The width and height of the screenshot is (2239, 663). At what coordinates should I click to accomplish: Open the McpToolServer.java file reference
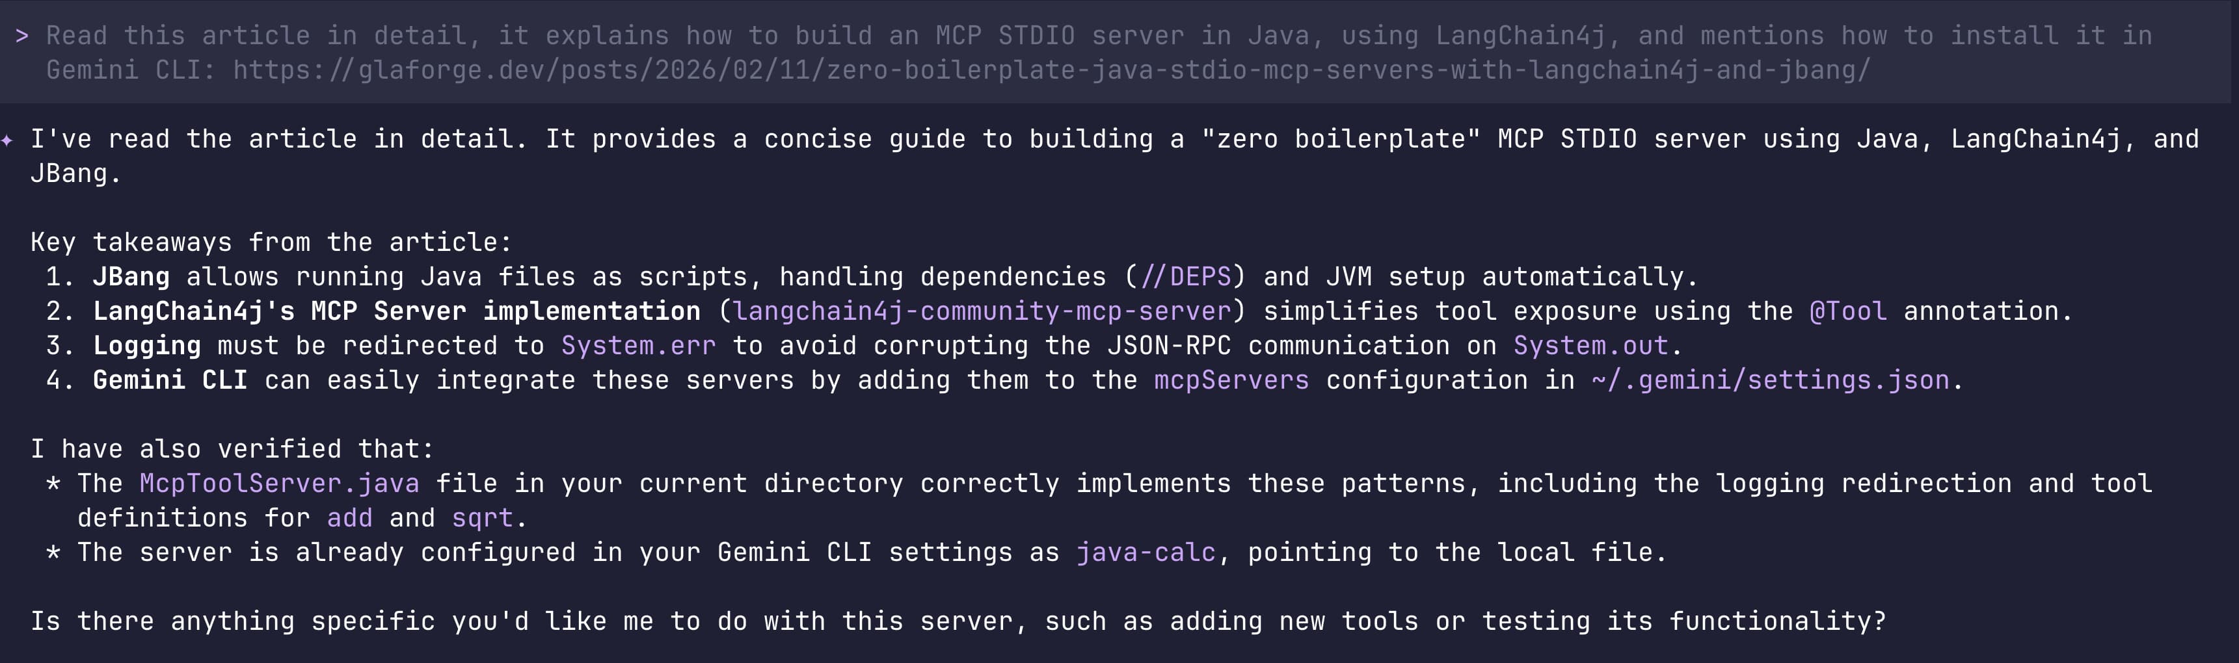tap(279, 484)
